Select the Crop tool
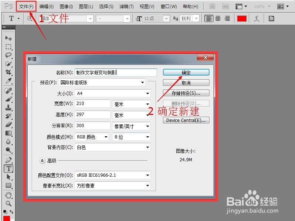Image resolution: width=295 pixels, height=221 pixels. tap(9, 72)
